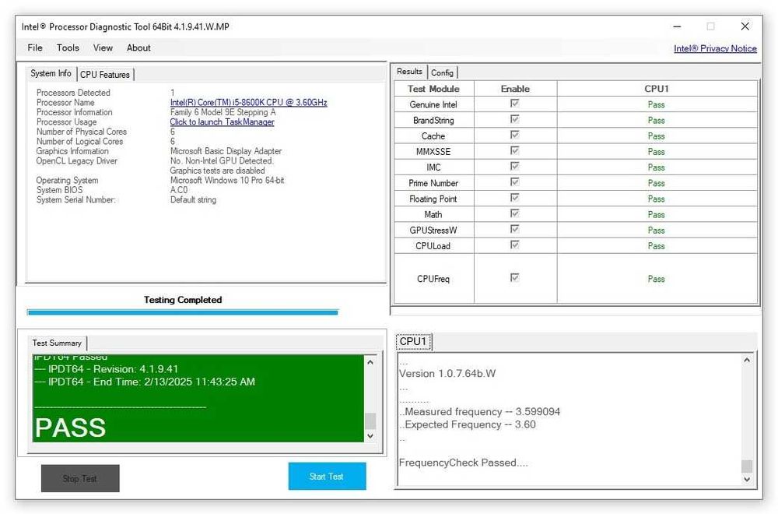Click the CPU1 log scroll down arrow
Viewport: 778px width, 514px height.
747,479
